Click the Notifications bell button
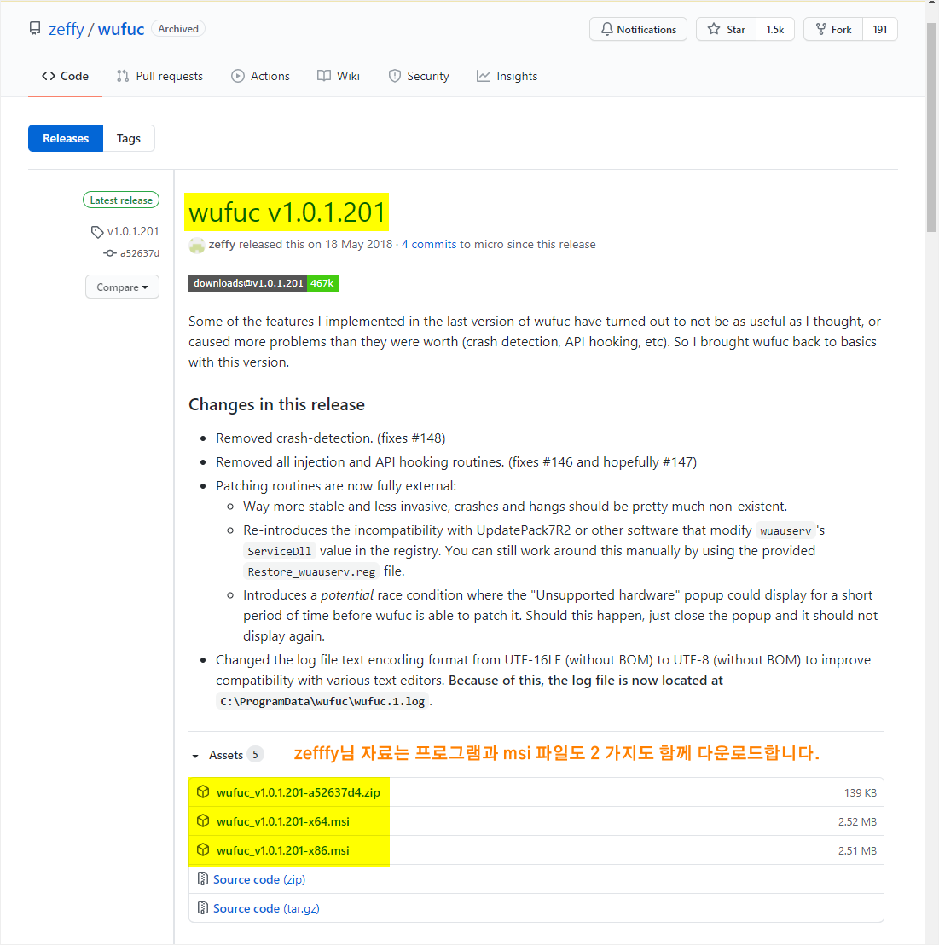Image resolution: width=939 pixels, height=945 pixels. point(638,29)
